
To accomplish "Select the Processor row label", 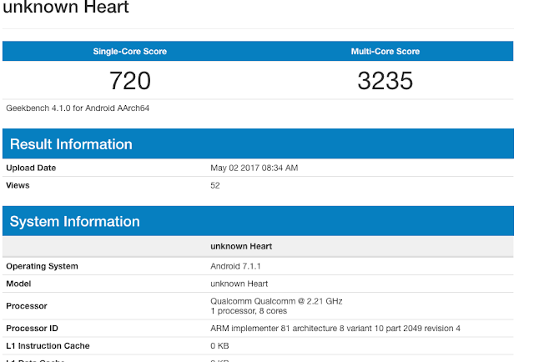I will point(27,306).
